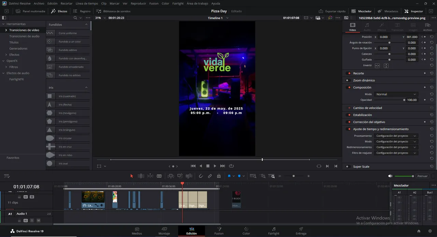Toggle Corrección del objetivo switch

tap(349, 122)
